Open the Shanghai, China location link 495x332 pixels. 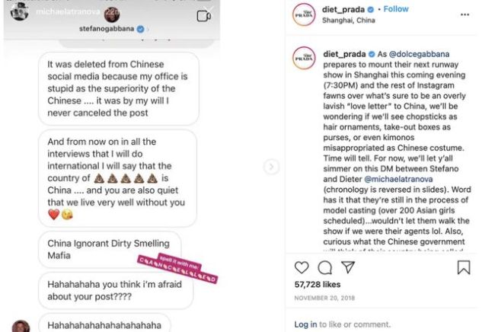pos(349,21)
